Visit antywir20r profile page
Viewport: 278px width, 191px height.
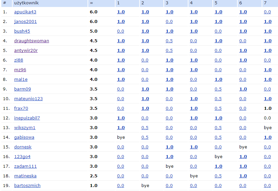point(26,51)
